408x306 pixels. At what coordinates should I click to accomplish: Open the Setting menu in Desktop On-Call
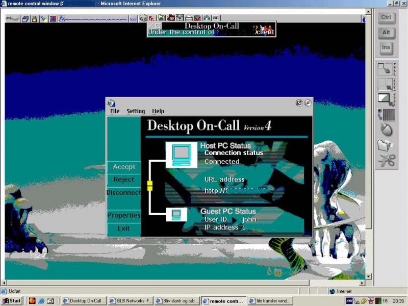[136, 111]
